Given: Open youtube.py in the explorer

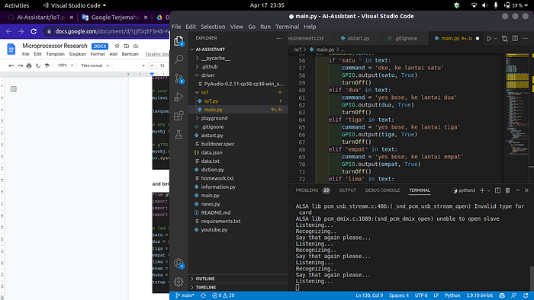Looking at the screenshot, I should tap(238, 230).
